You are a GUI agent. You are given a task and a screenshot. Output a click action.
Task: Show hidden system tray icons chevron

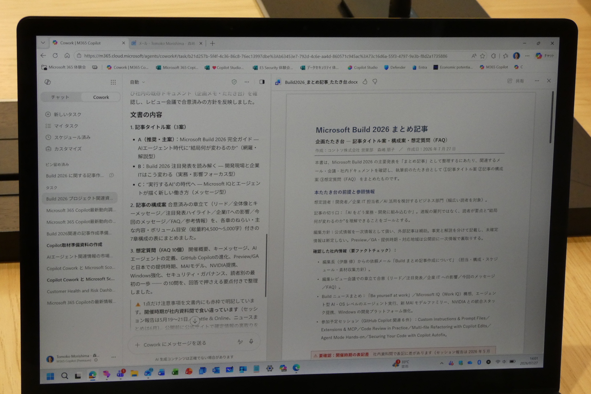(x=442, y=363)
